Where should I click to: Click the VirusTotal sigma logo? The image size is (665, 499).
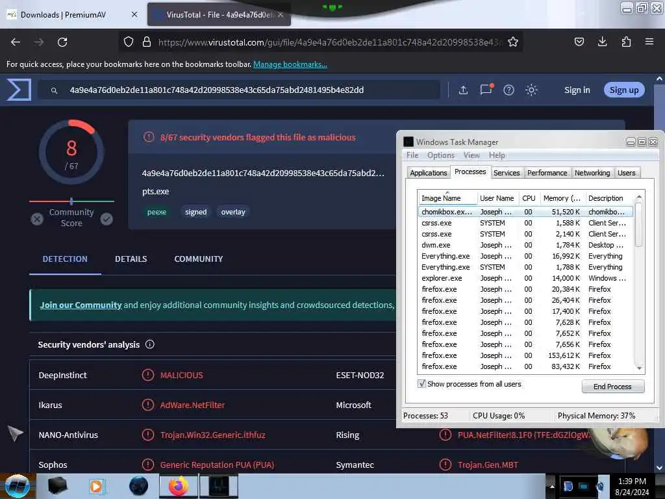point(19,90)
